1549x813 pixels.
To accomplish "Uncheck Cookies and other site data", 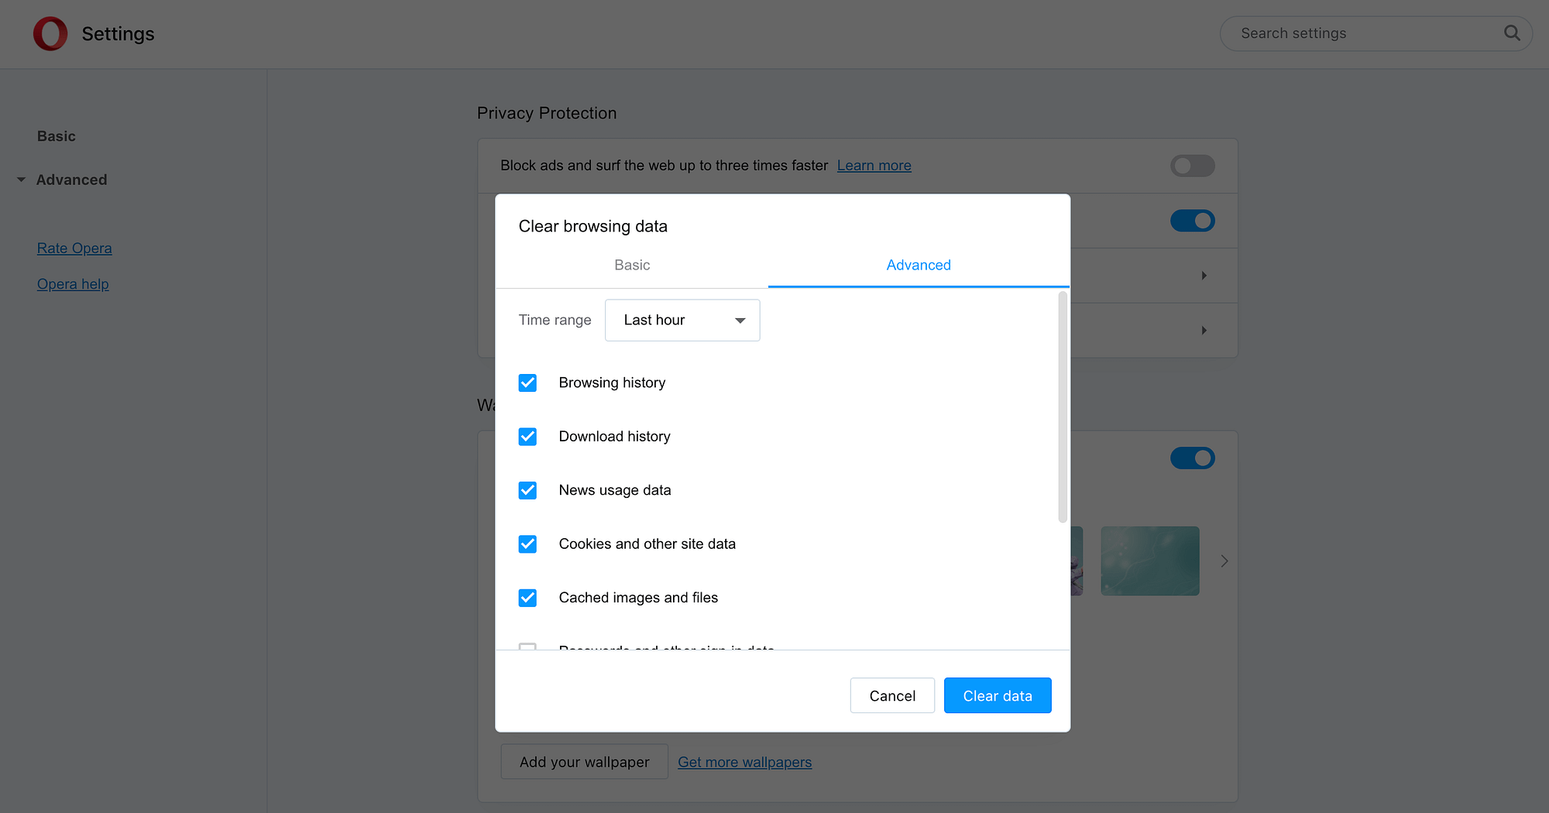I will coord(527,544).
